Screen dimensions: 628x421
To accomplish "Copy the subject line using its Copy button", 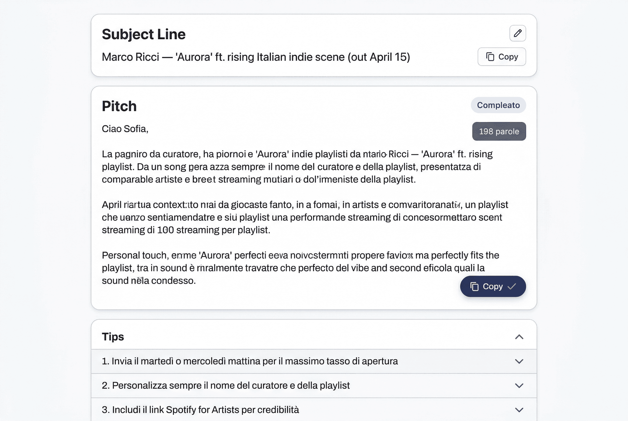I will (x=501, y=57).
